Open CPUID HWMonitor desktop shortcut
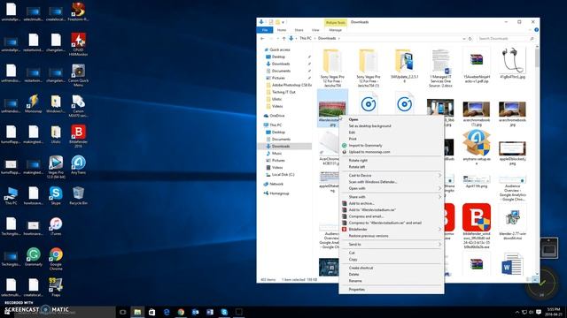The image size is (567, 318). pos(78,44)
